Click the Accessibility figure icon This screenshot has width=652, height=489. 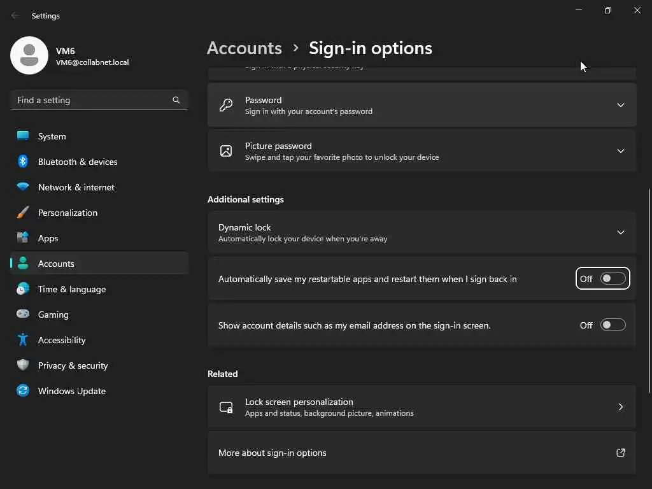23,340
